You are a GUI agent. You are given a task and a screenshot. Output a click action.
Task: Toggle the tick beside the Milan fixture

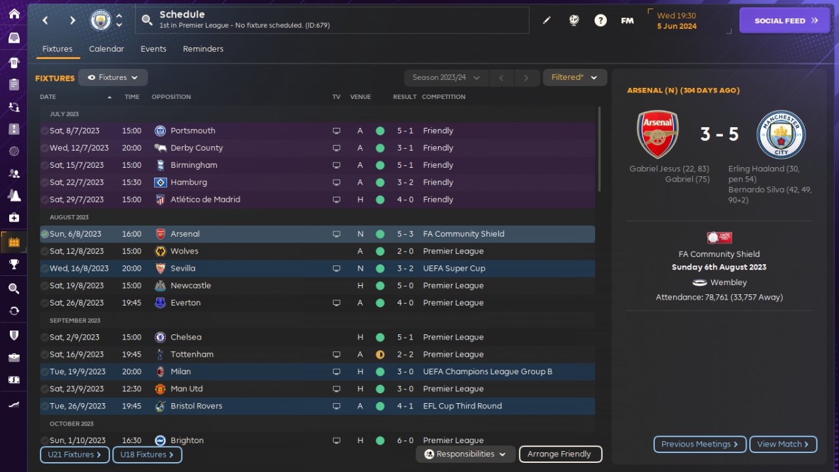pos(45,372)
